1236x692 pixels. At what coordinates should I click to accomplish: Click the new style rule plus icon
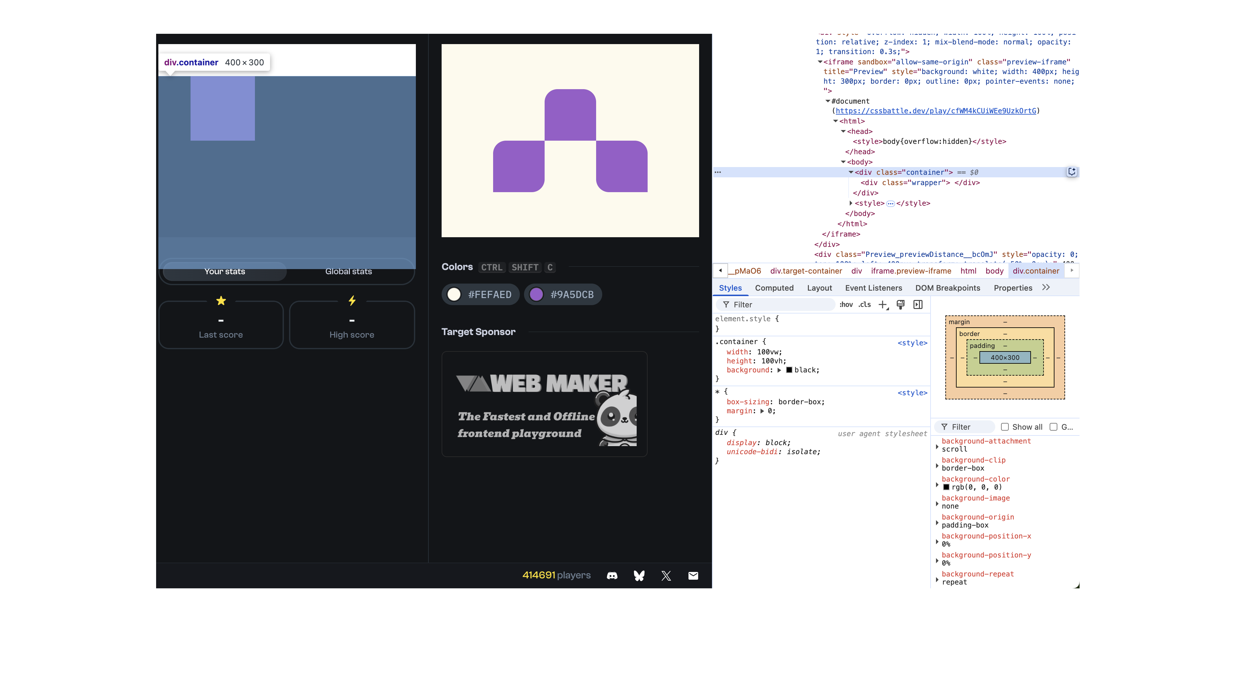click(883, 305)
